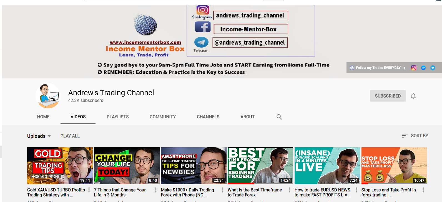Switch to the Playlists tab
The image size is (442, 202).
tap(117, 117)
